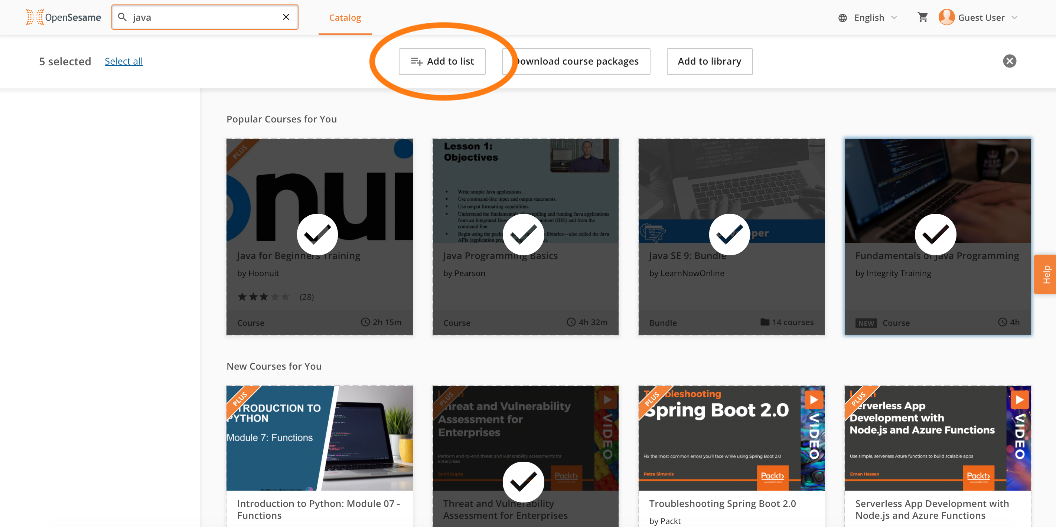The height and width of the screenshot is (527, 1056).
Task: Deselect Java SE 9: Bundle checkmark
Action: pos(729,235)
